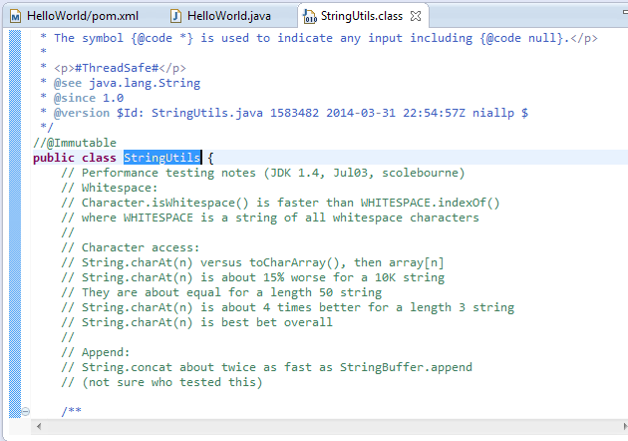This screenshot has height=441, width=628.
Task: Close the StringUtils.class tab
Action: pos(416,16)
